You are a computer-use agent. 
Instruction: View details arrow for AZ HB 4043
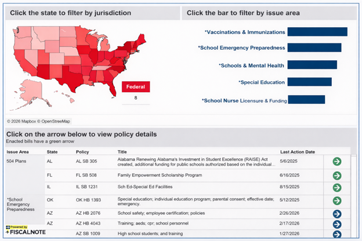pyautogui.click(x=337, y=224)
